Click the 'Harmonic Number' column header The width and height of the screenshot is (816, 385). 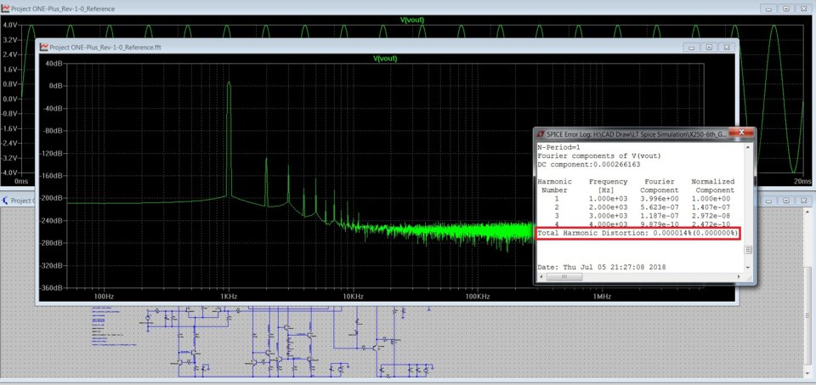(x=554, y=186)
